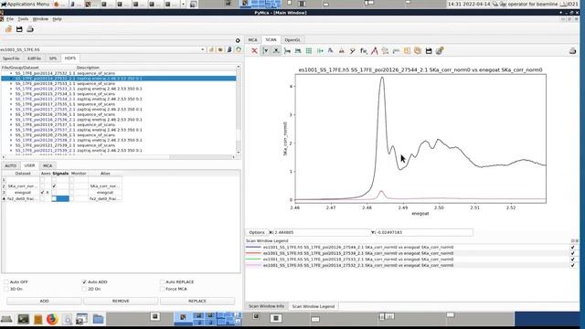Launch the terminal from the bottom panel
Screen dimensions: 585x329
[x=23, y=319]
